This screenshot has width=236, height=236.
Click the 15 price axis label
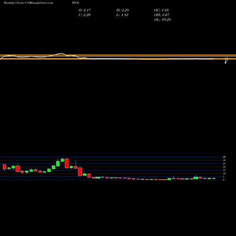224,170
